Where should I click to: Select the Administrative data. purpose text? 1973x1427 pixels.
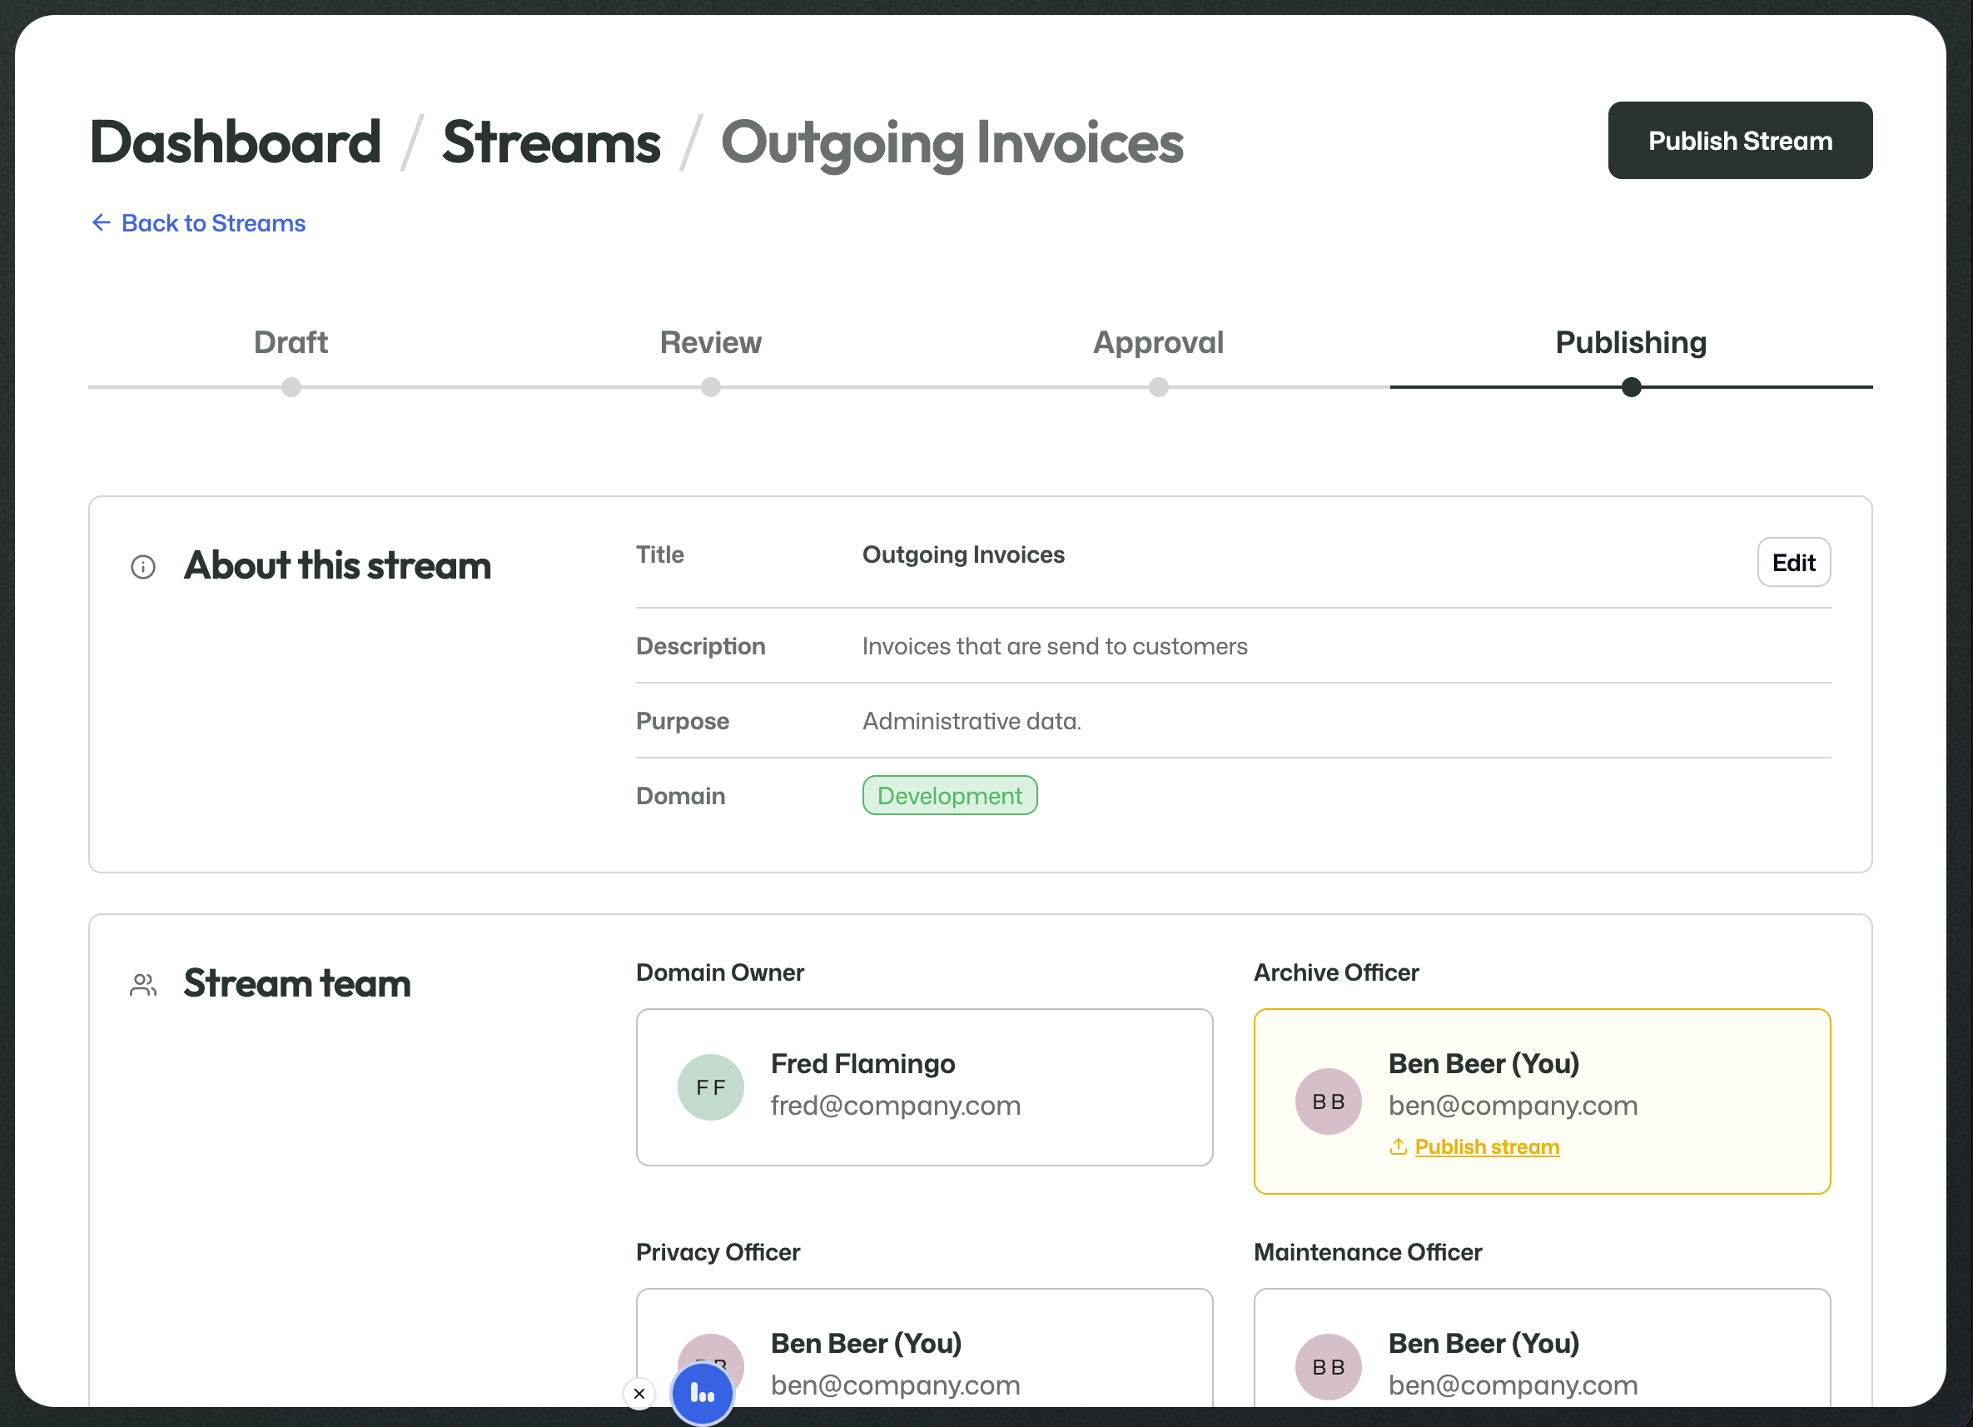[972, 721]
